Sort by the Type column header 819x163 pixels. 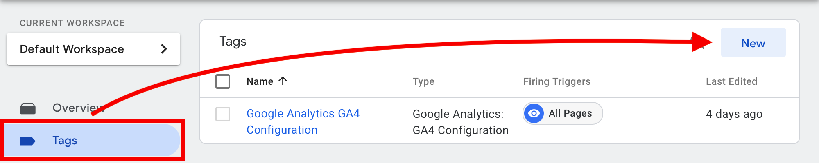pyautogui.click(x=423, y=81)
